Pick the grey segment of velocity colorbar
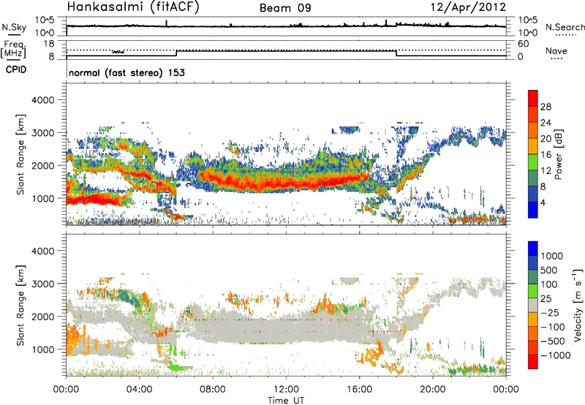 pos(533,305)
